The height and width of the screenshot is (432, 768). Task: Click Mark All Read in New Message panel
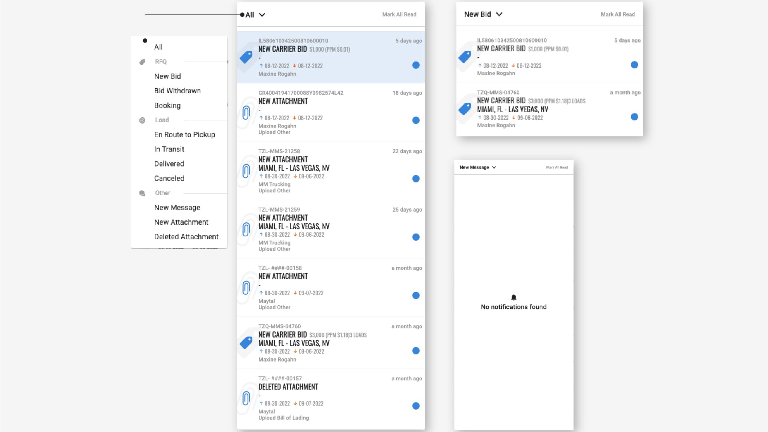[557, 167]
